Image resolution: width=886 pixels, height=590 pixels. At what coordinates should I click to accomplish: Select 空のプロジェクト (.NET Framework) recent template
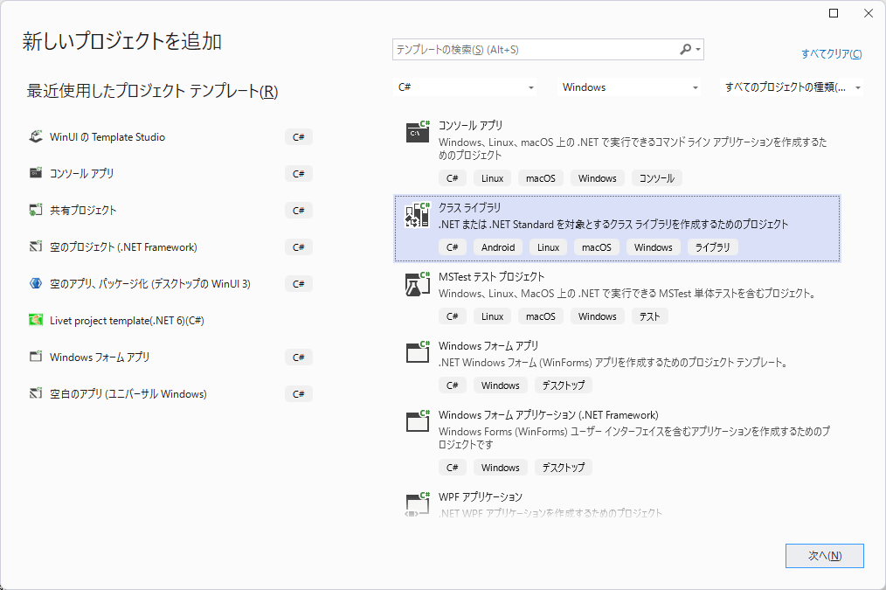coord(170,247)
